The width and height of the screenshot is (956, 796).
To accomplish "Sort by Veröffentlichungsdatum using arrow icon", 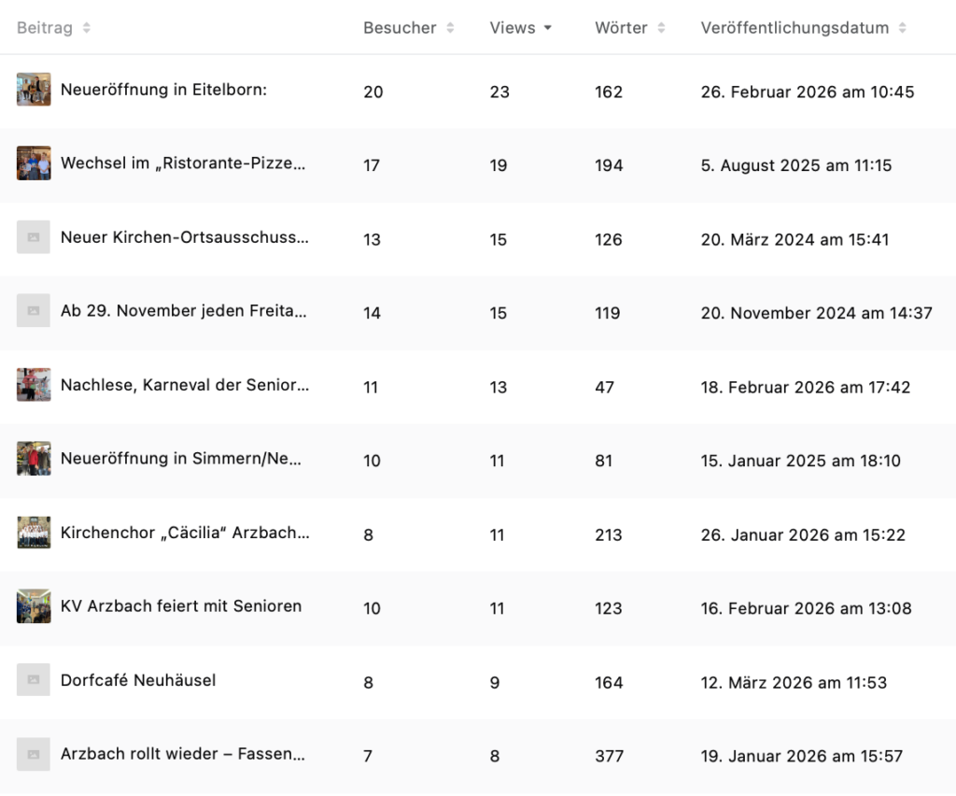I will point(903,28).
